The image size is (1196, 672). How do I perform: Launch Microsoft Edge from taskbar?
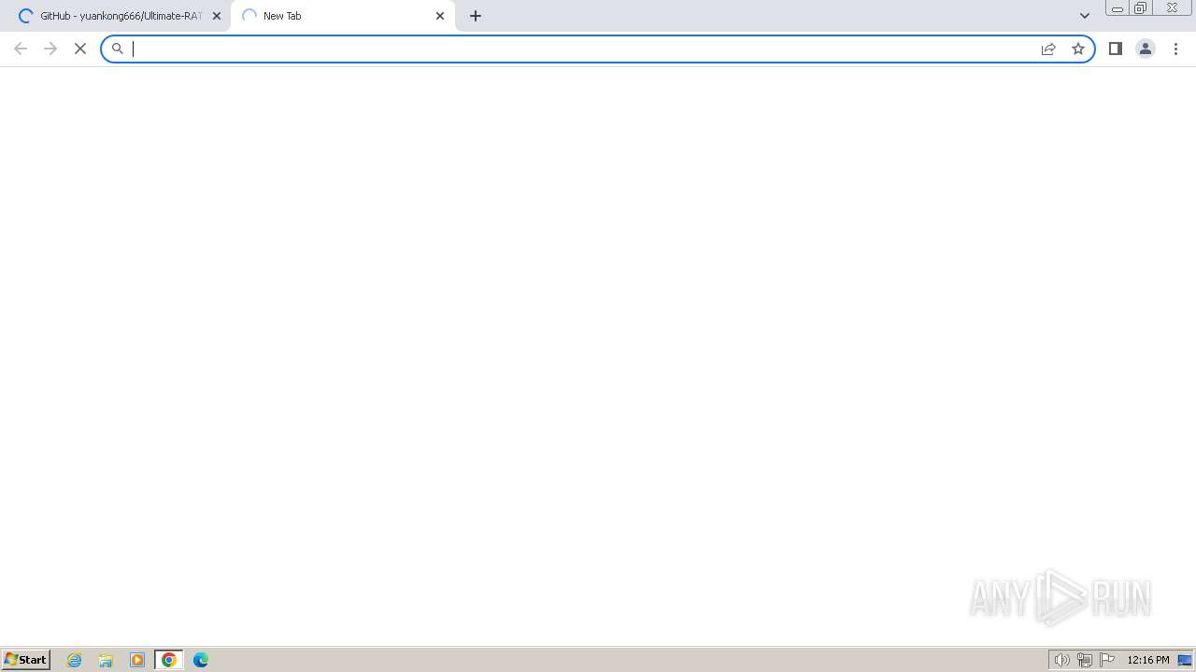click(x=201, y=660)
